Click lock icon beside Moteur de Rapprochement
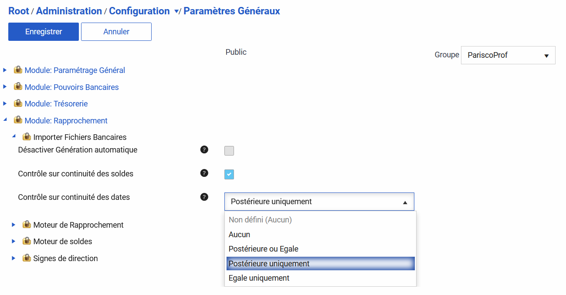The width and height of the screenshot is (566, 295). point(27,225)
